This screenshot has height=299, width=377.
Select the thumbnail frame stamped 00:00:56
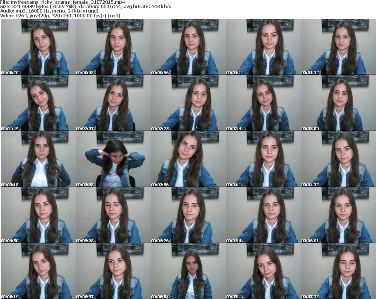[188, 47]
